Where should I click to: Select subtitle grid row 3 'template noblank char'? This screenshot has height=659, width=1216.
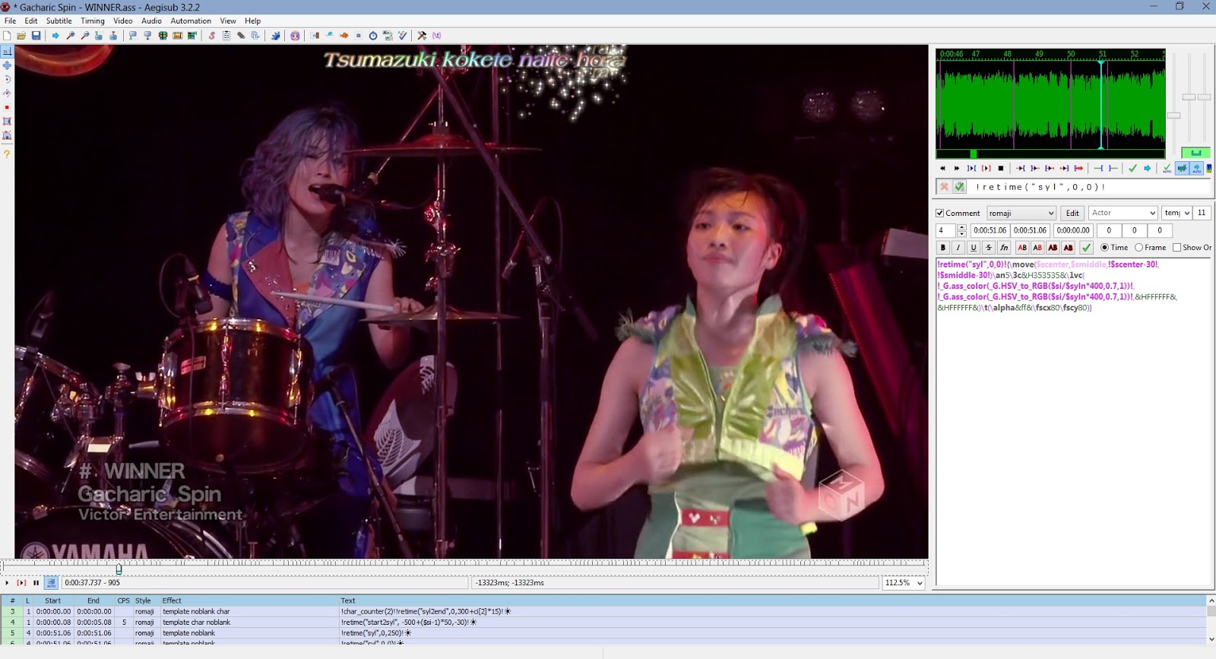click(604, 612)
